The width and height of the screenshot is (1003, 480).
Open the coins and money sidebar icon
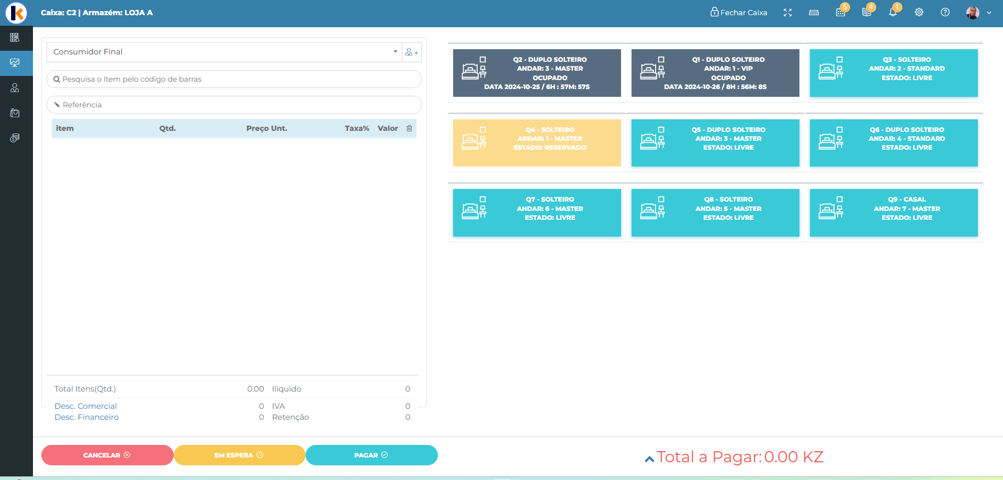coord(15,138)
